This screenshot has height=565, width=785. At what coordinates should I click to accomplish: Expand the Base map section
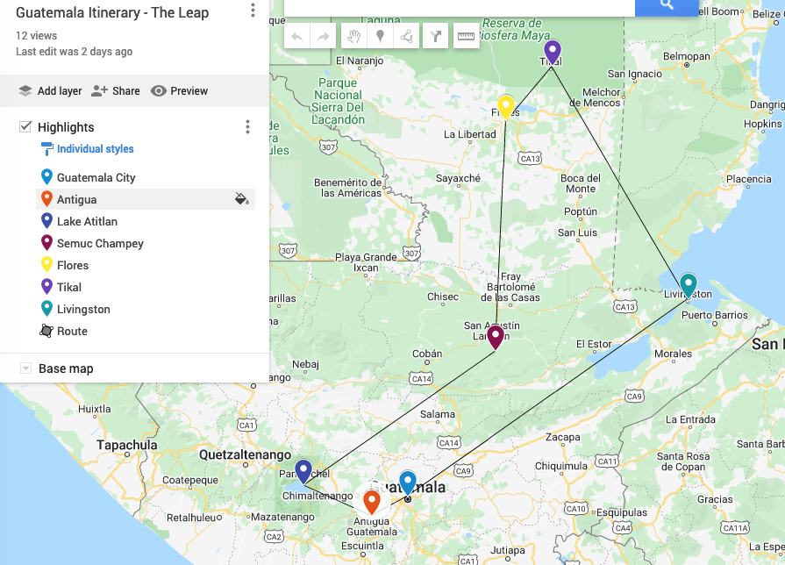[x=25, y=368]
